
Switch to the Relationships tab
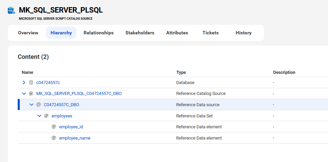(98, 33)
